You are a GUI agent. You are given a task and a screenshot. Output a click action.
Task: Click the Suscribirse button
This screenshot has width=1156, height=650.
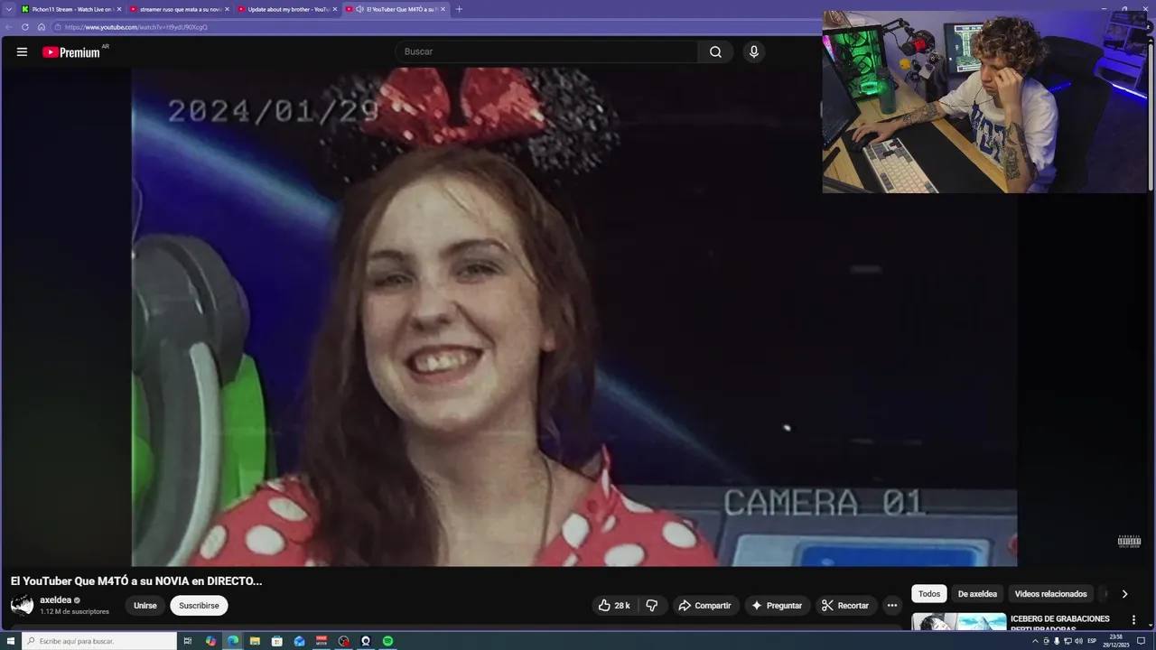tap(199, 606)
